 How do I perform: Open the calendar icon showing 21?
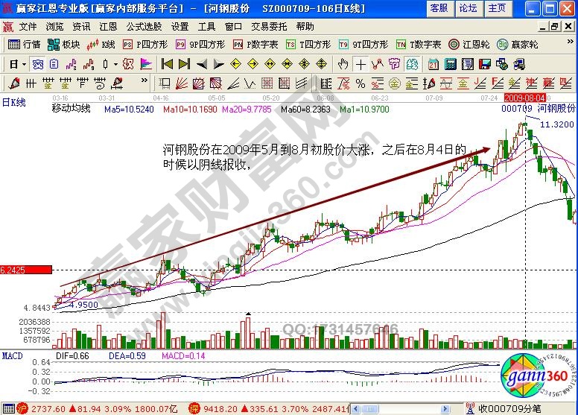click(433, 64)
